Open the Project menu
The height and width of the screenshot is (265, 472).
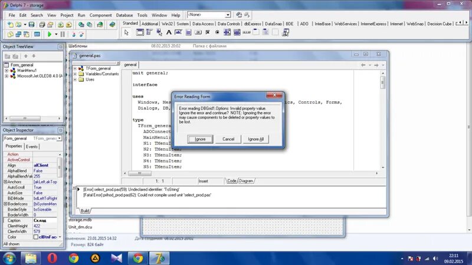pyautogui.click(x=67, y=15)
